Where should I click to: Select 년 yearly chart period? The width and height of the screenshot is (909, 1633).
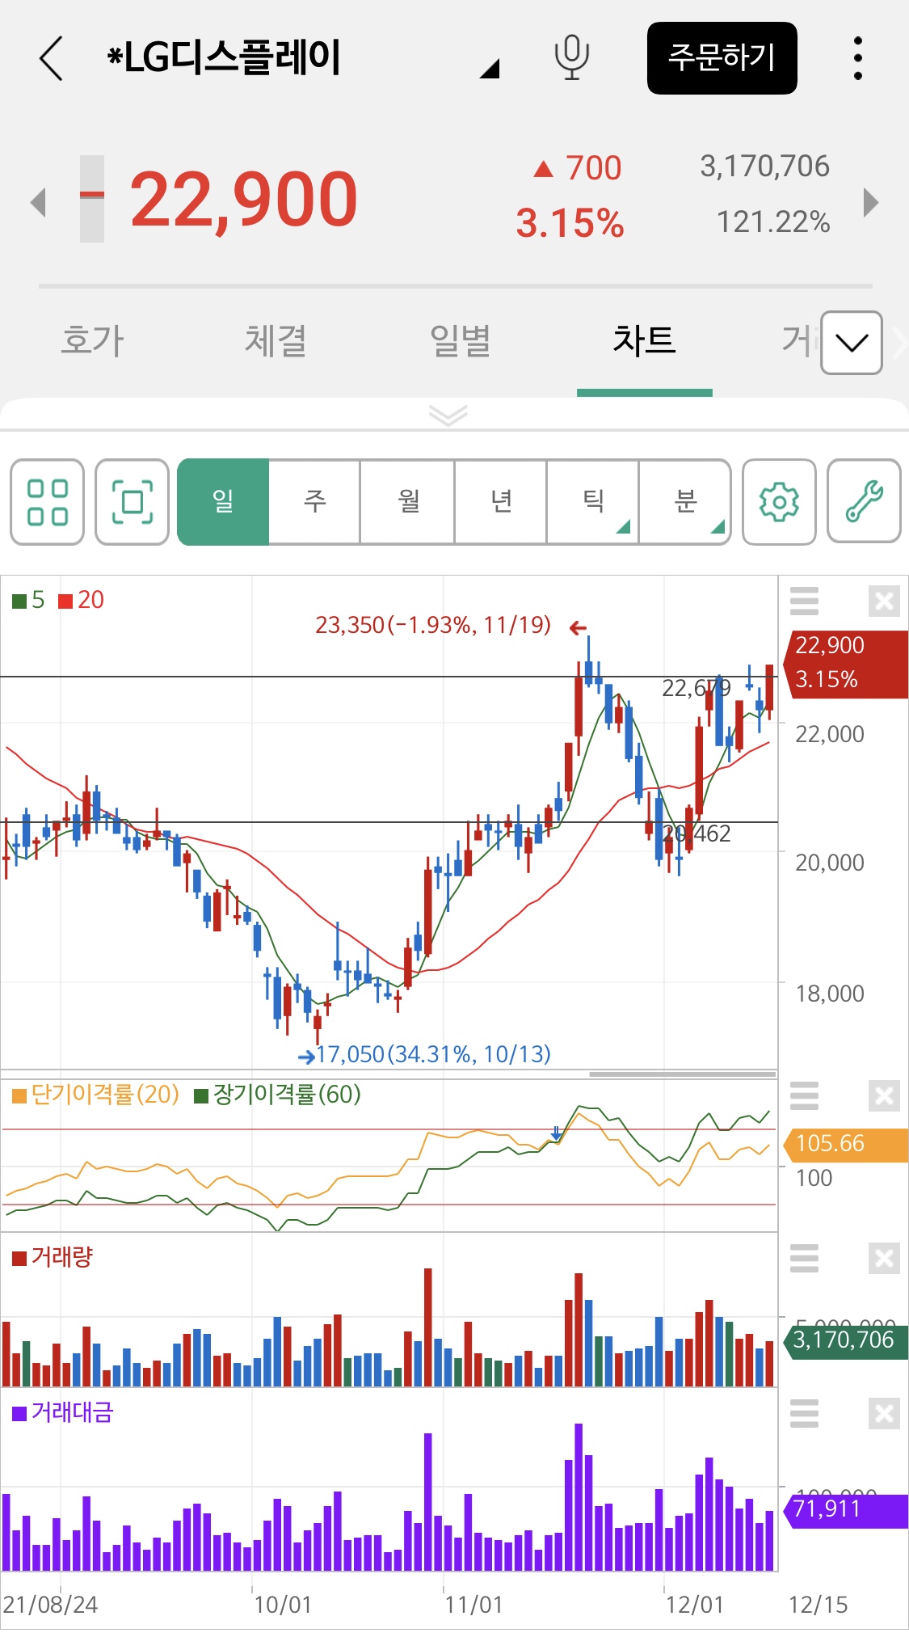[x=500, y=502]
